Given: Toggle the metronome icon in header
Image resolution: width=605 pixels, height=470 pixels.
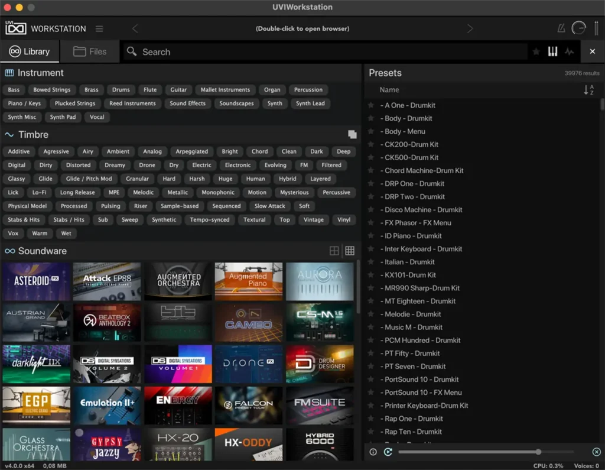Looking at the screenshot, I should [561, 28].
